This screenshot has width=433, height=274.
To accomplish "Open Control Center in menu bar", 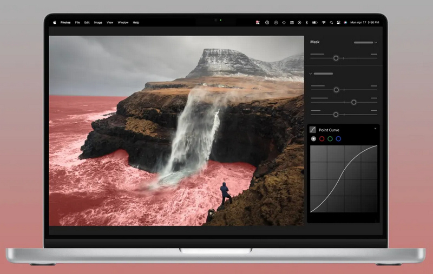I will tap(338, 22).
